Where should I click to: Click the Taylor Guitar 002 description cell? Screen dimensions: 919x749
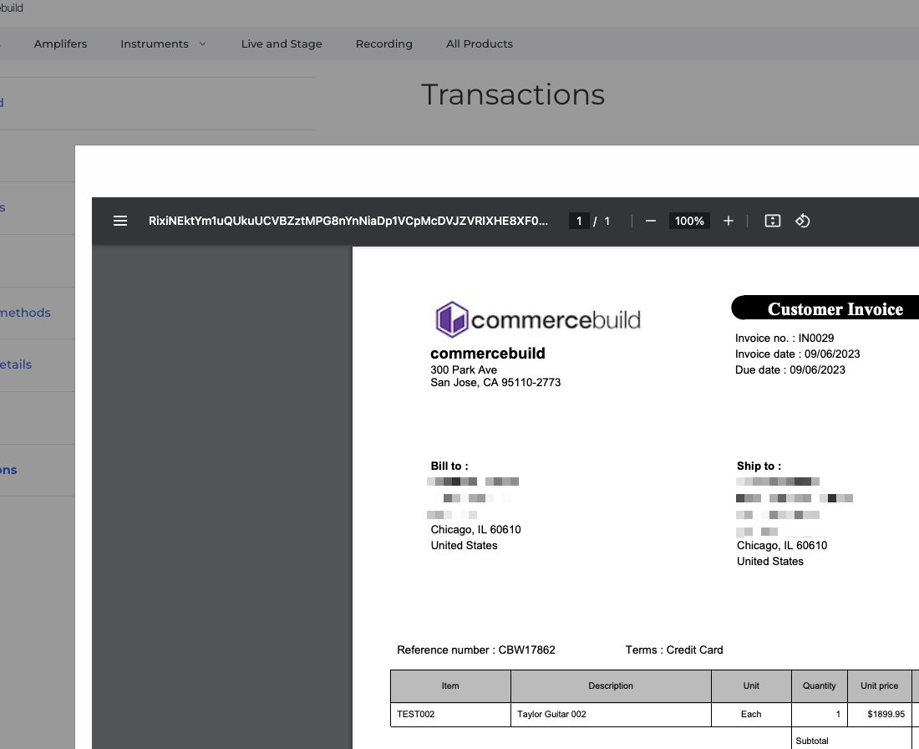pos(610,714)
